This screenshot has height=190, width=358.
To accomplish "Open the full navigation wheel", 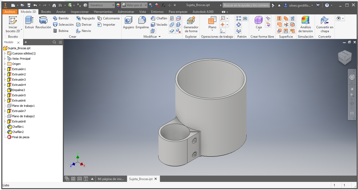I will pos(352,77).
